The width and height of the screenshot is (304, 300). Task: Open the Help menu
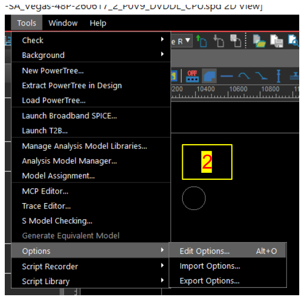[x=98, y=23]
